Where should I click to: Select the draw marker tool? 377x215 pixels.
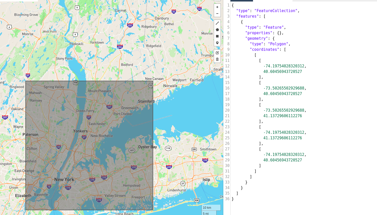217,43
